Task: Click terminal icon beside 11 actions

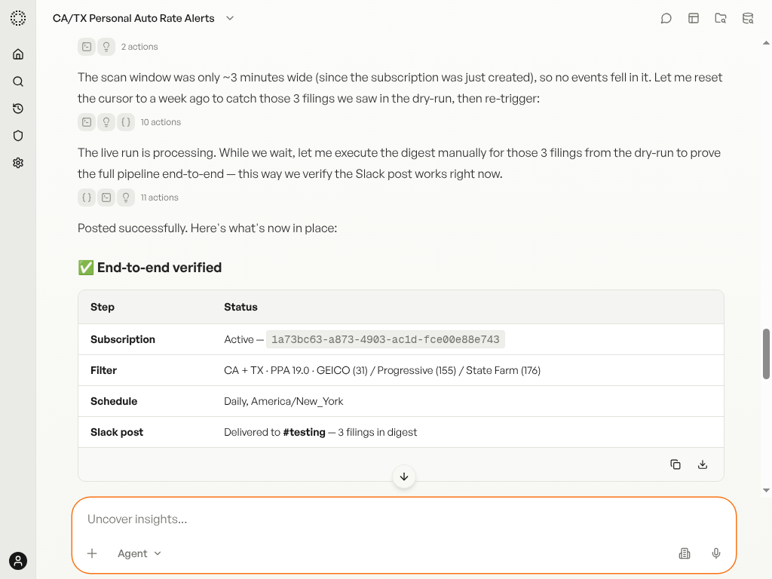Action: (106, 198)
